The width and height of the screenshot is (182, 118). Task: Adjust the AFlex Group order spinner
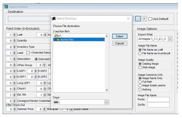[x=14, y=65]
